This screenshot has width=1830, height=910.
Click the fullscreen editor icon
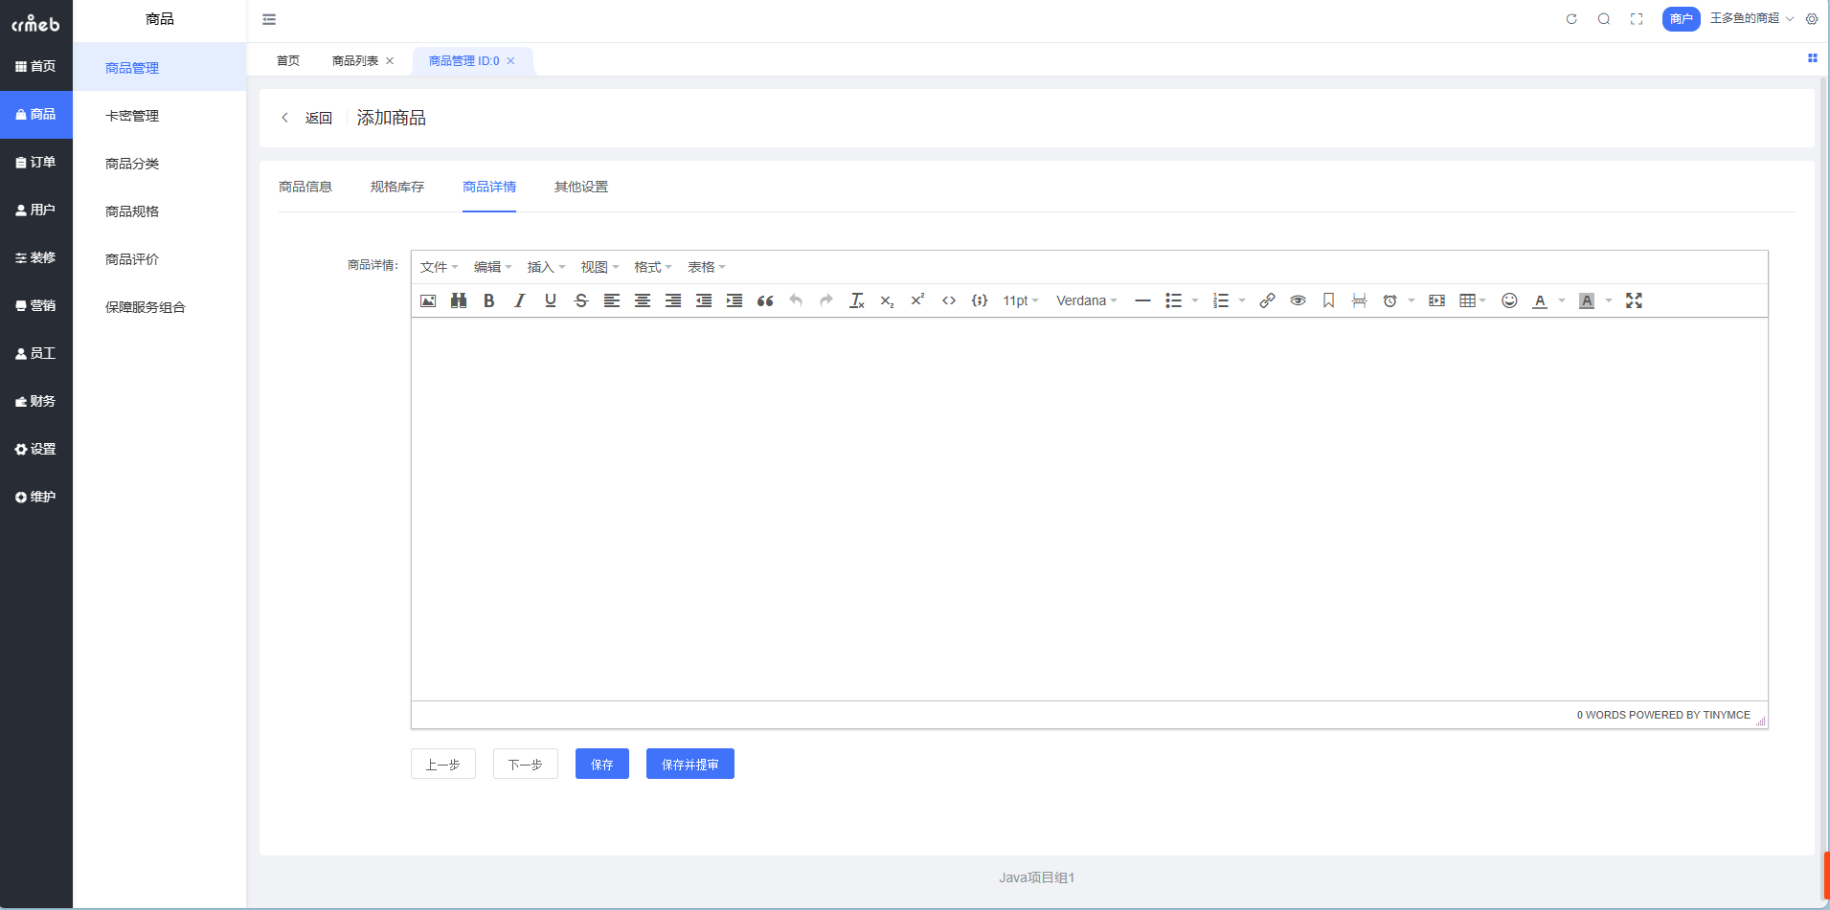pos(1634,300)
